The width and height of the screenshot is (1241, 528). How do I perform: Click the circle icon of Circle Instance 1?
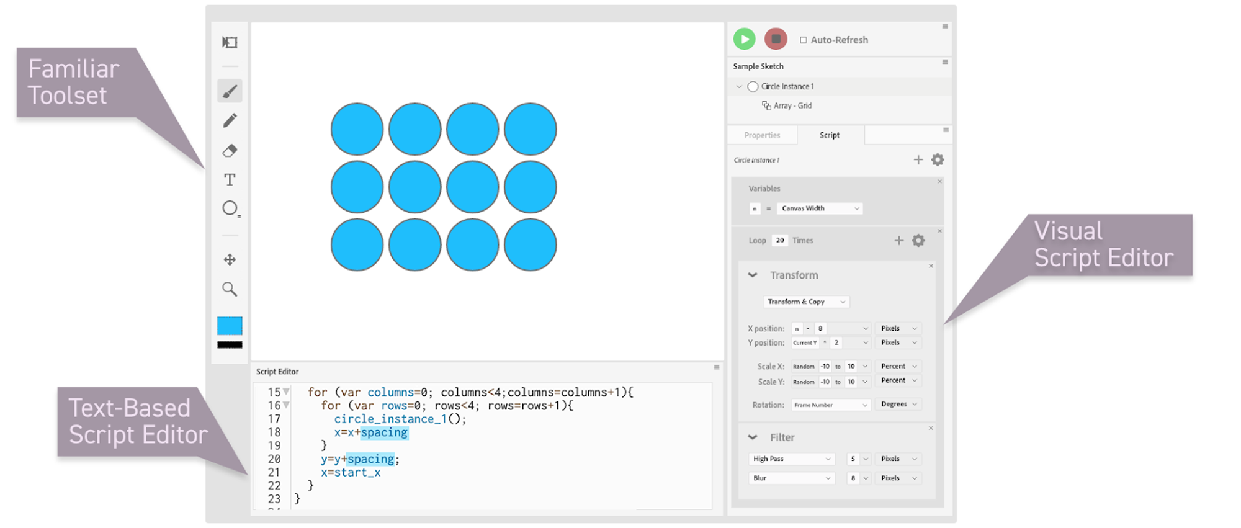[753, 87]
